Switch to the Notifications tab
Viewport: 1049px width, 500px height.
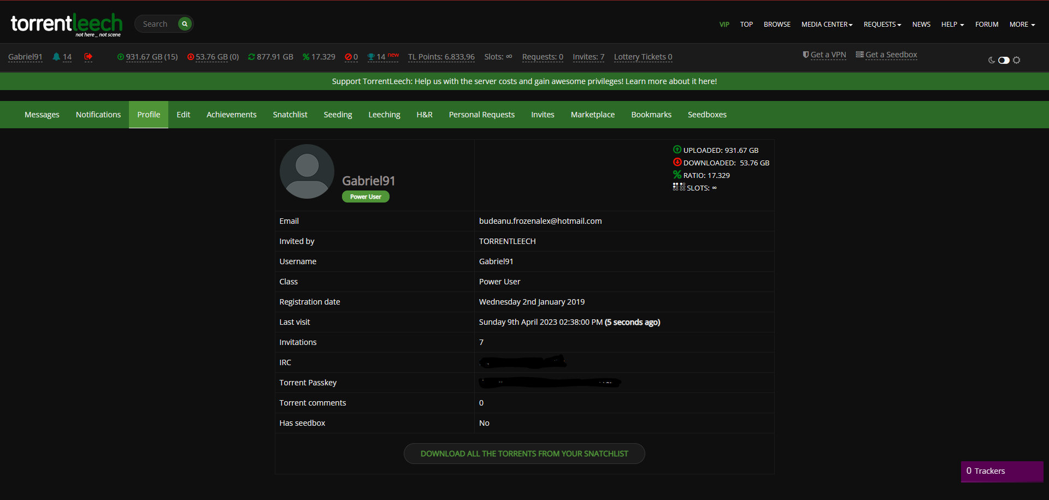point(98,115)
